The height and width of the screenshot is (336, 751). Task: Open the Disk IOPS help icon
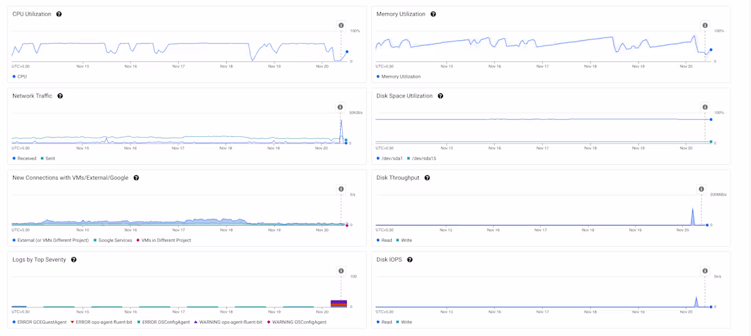coord(410,260)
